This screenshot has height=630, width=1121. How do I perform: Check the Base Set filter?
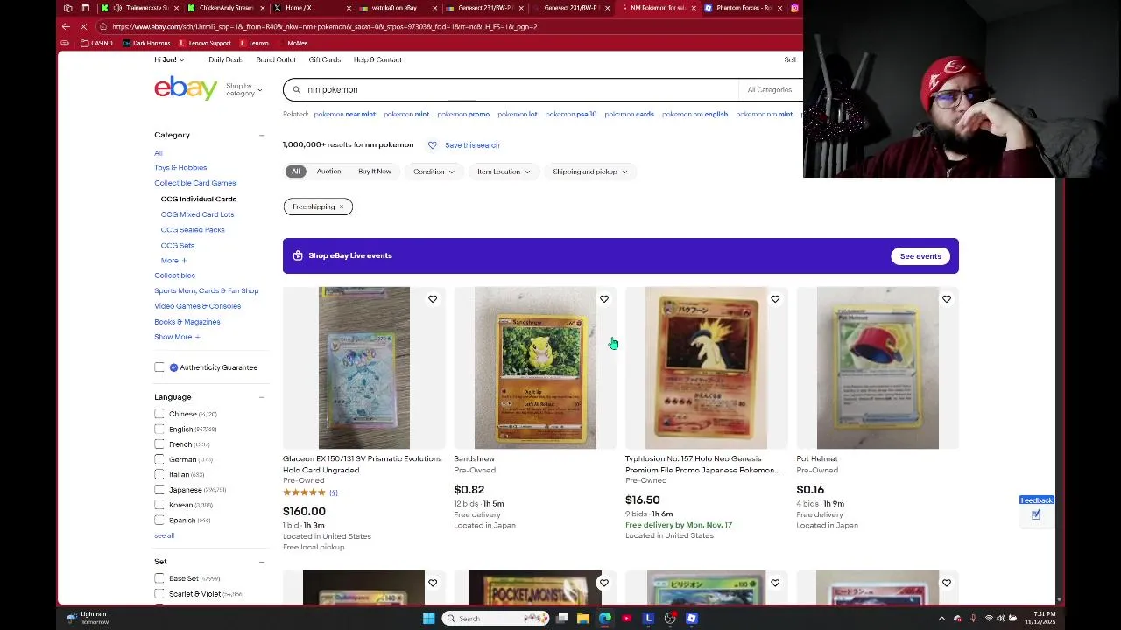[159, 578]
